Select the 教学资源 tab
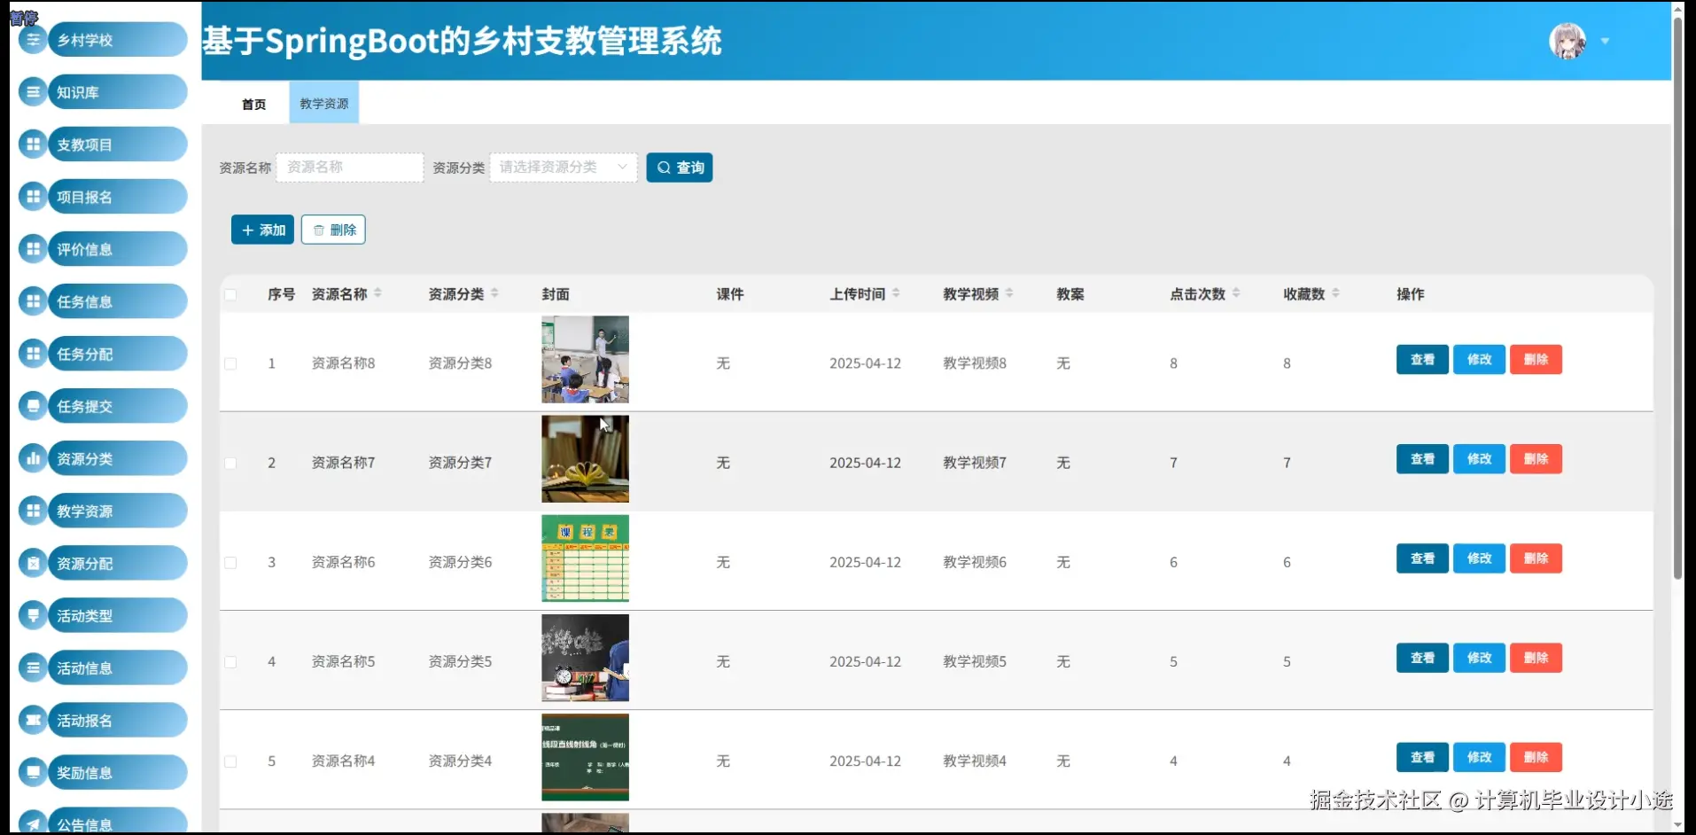This screenshot has height=835, width=1696. pos(324,104)
